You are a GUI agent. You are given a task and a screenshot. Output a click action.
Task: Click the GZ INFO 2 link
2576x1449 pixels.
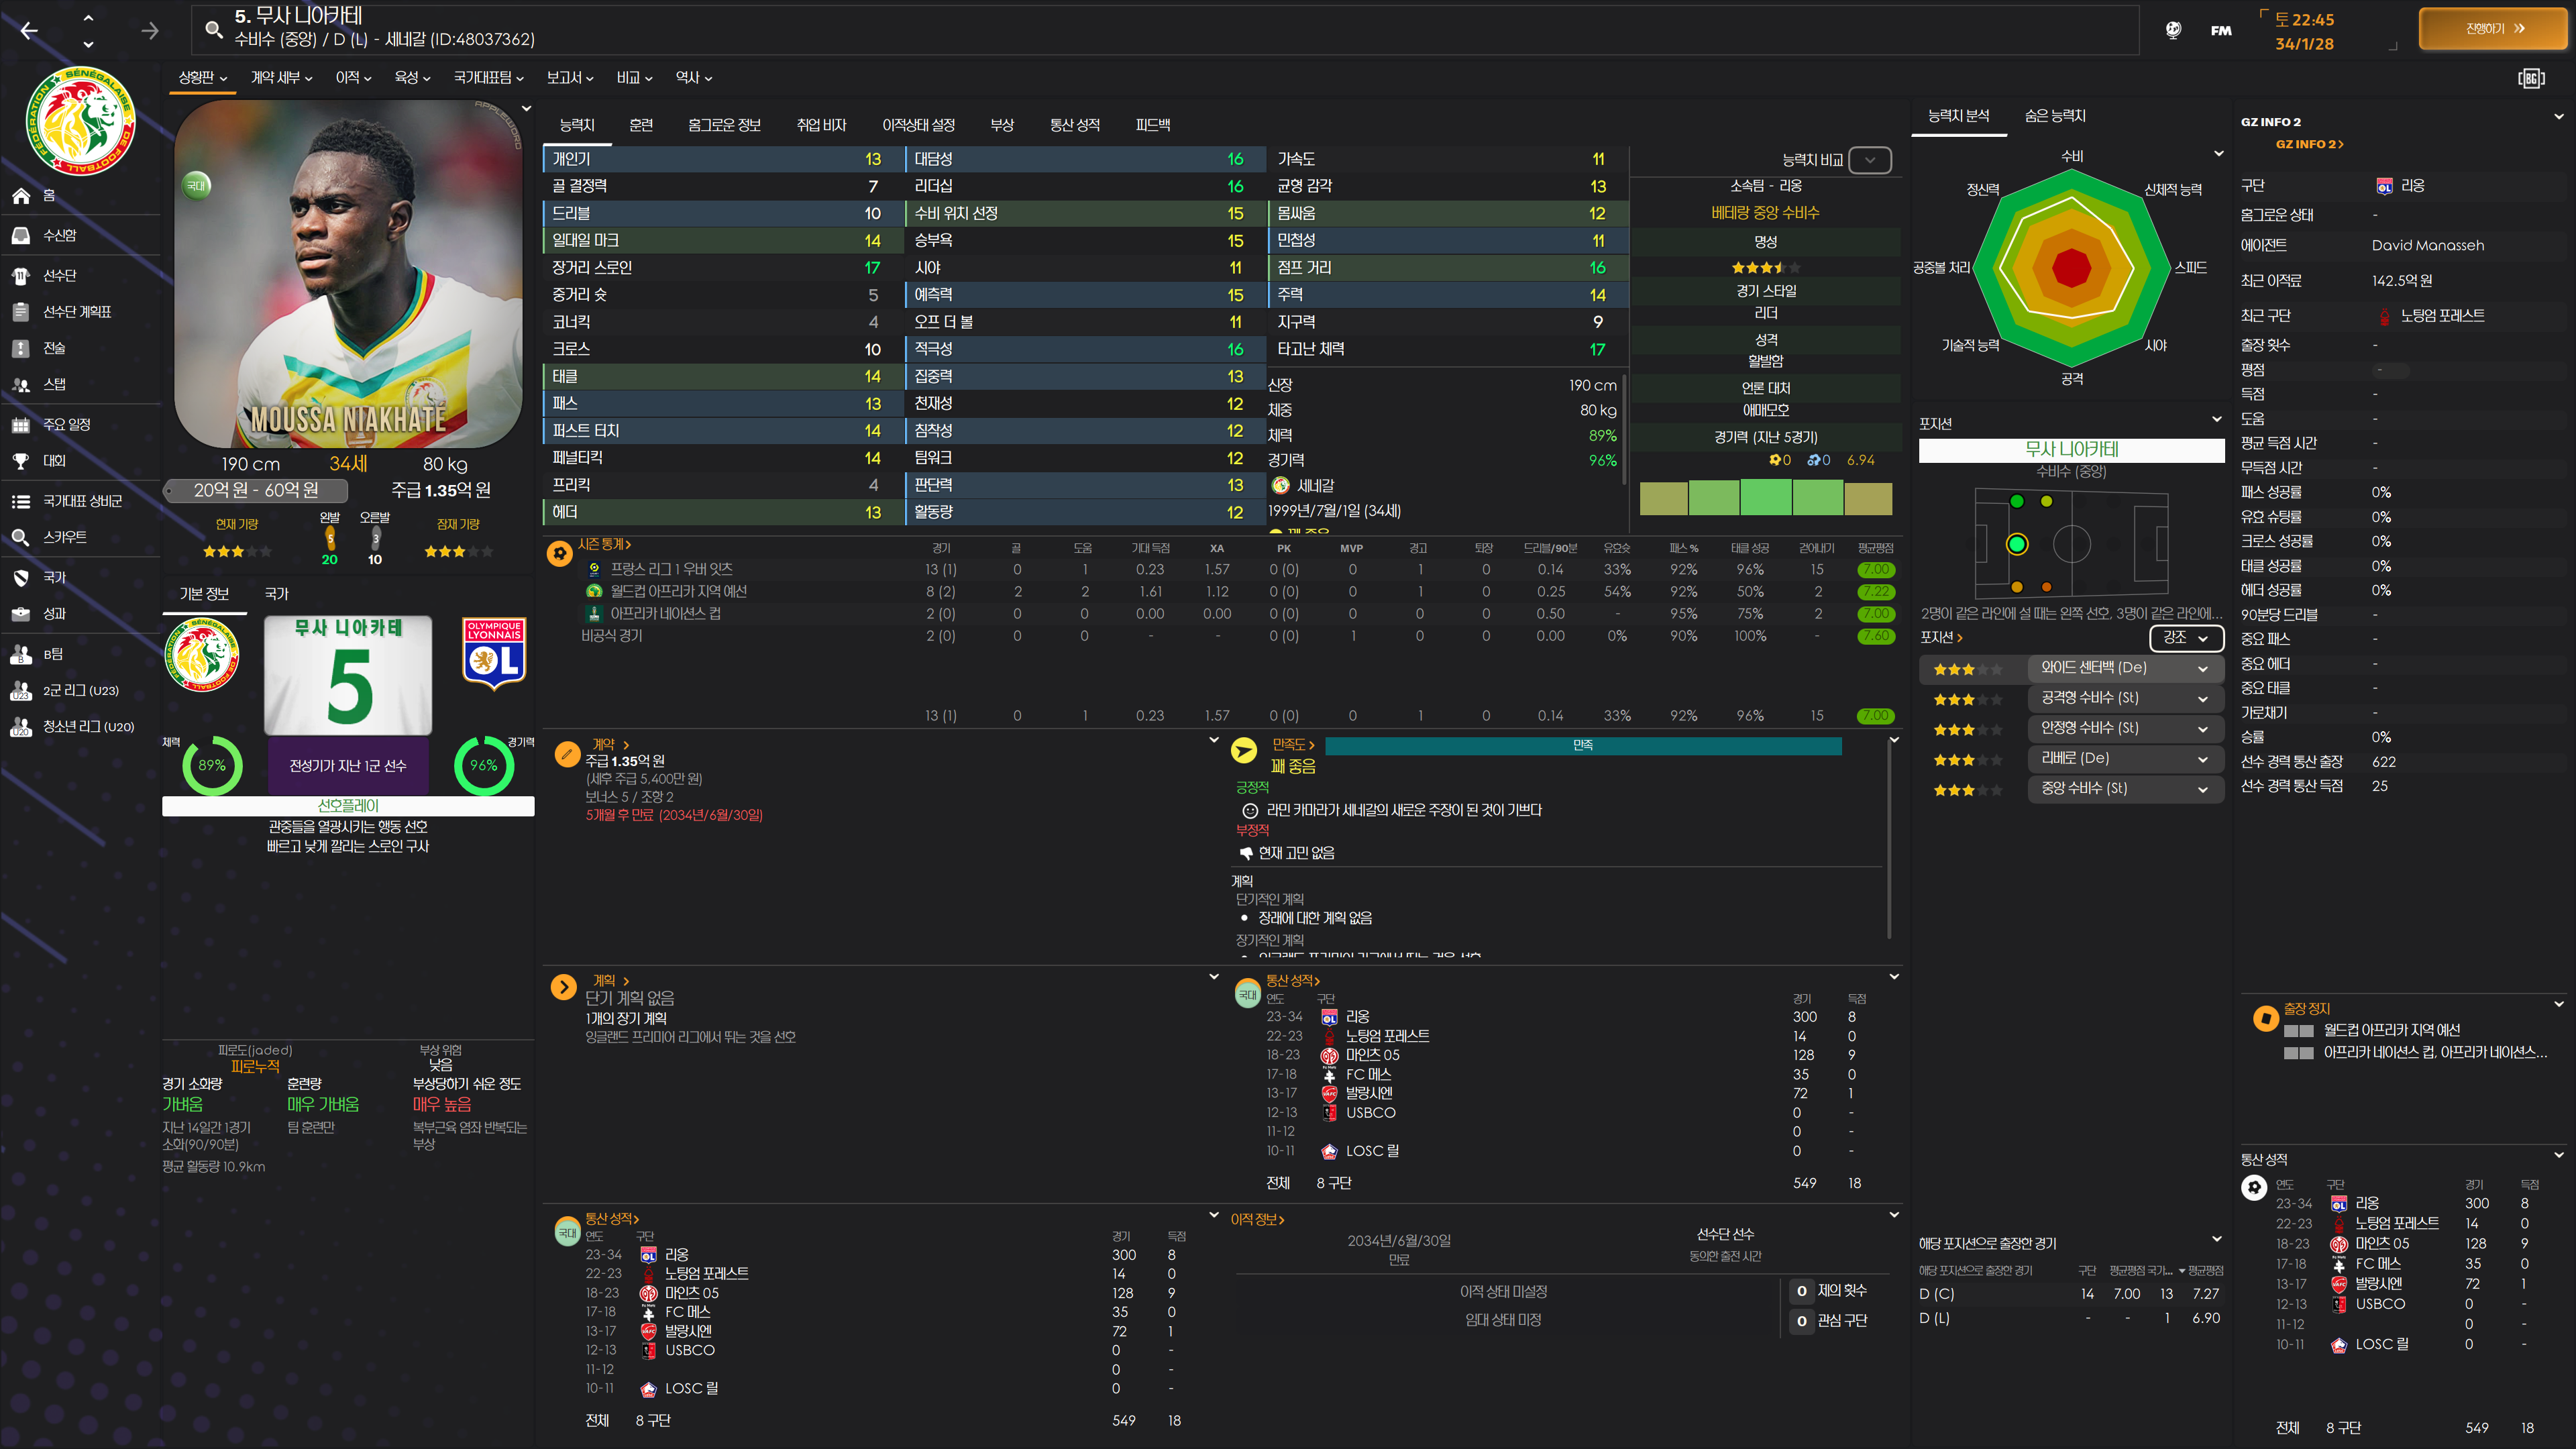[2308, 144]
